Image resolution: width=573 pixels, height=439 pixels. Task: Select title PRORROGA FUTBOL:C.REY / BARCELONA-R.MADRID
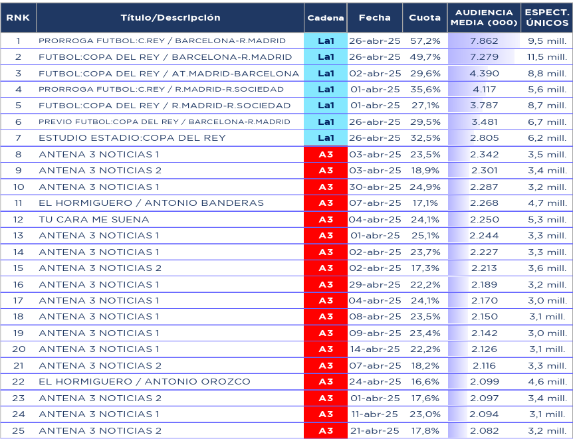tap(162, 41)
